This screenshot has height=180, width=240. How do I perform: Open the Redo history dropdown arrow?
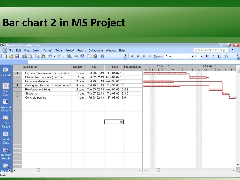(64, 56)
